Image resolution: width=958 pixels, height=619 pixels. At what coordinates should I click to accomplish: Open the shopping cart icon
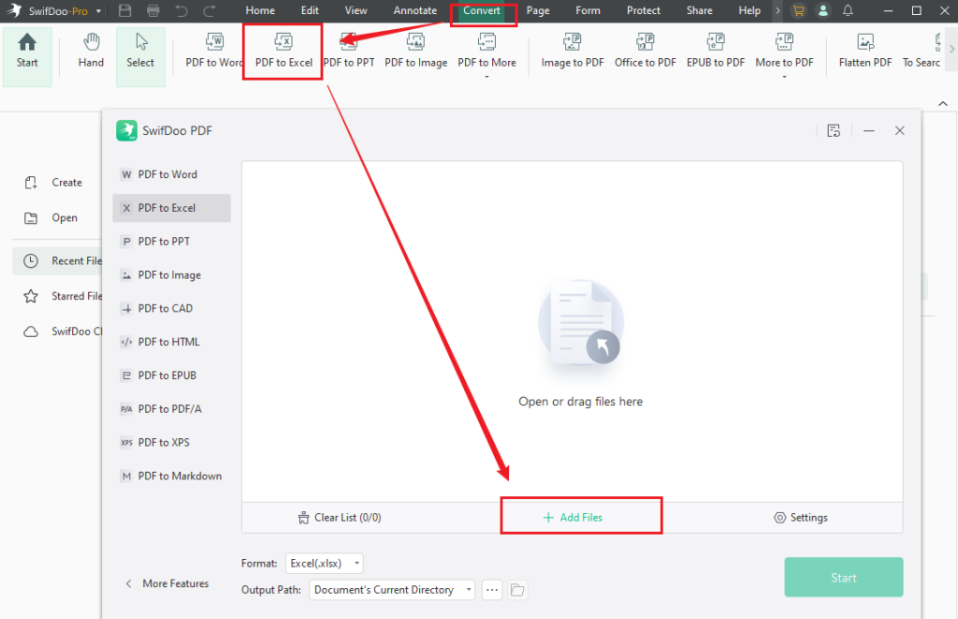click(x=798, y=10)
